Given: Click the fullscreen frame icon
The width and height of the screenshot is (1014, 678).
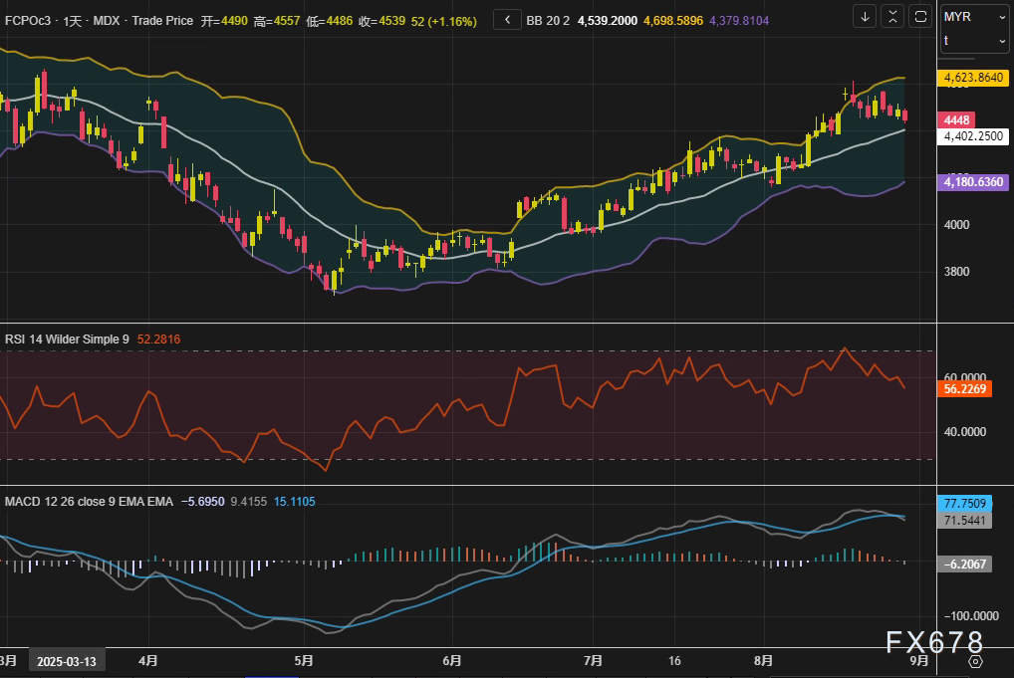Looking at the screenshot, I should pyautogui.click(x=921, y=16).
